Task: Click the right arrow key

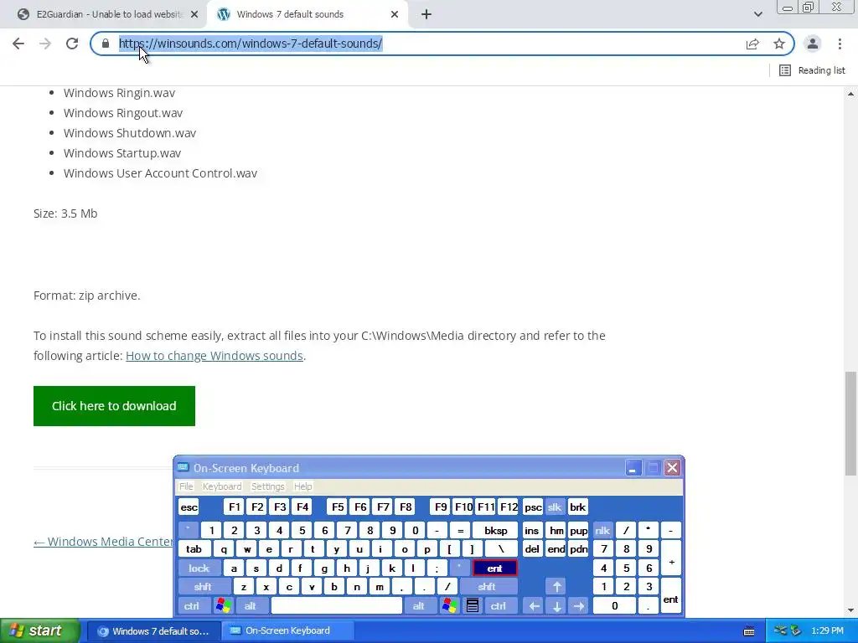Action: pyautogui.click(x=578, y=606)
